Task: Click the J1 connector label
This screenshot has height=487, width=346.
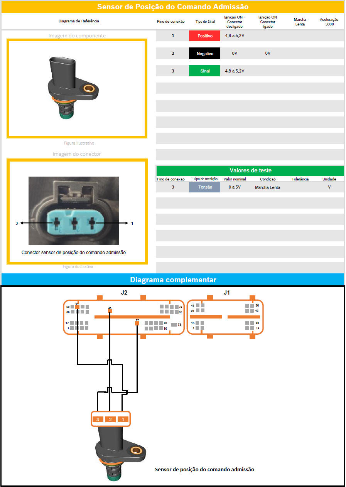Action: [x=227, y=293]
